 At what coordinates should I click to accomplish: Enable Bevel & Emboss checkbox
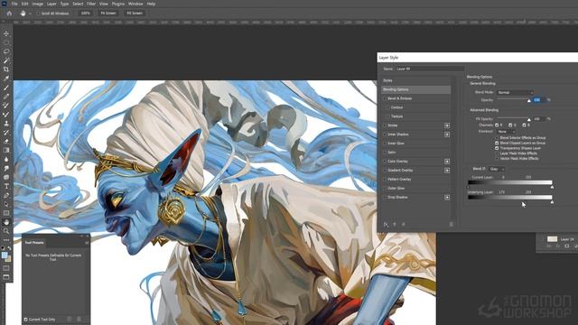click(385, 98)
